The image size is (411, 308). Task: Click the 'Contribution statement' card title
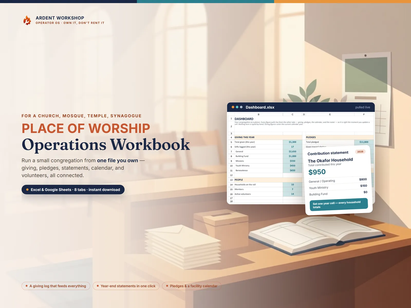click(328, 153)
